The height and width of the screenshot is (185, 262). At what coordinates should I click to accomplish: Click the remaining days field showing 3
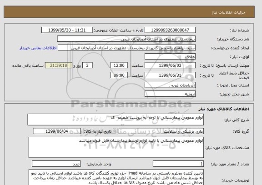tap(87, 65)
